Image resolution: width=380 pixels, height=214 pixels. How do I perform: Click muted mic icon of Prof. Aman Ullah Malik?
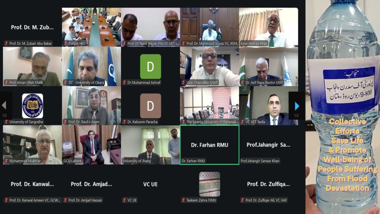pos(6,82)
